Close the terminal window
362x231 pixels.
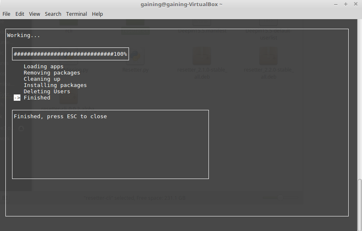pos(355,4)
